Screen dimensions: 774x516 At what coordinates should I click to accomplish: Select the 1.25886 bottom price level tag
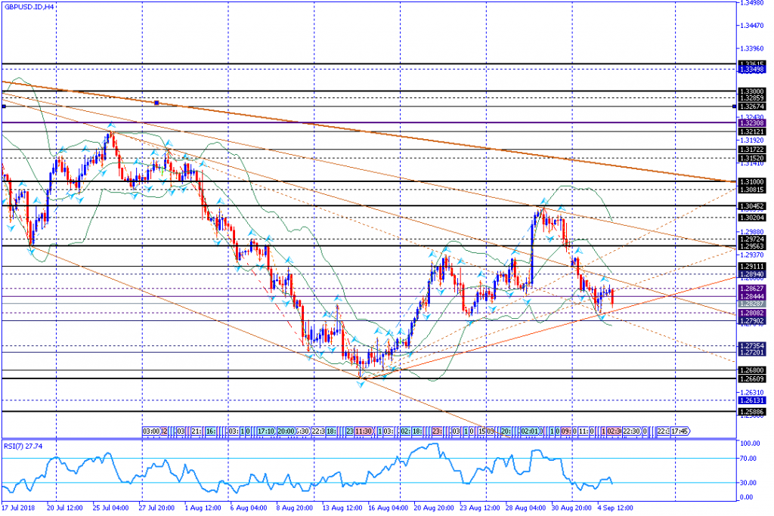pyautogui.click(x=751, y=412)
